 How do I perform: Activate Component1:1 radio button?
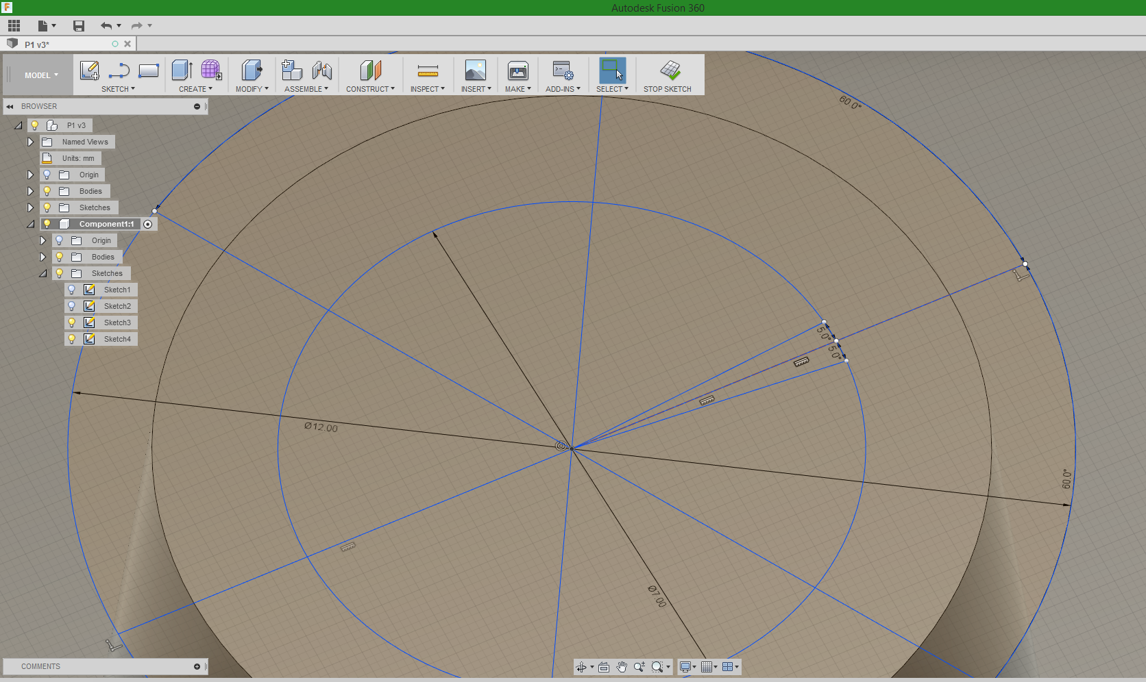coord(147,225)
